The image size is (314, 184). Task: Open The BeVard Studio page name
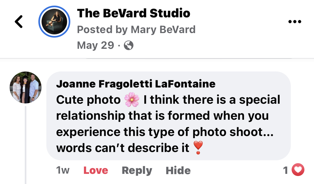click(x=133, y=13)
